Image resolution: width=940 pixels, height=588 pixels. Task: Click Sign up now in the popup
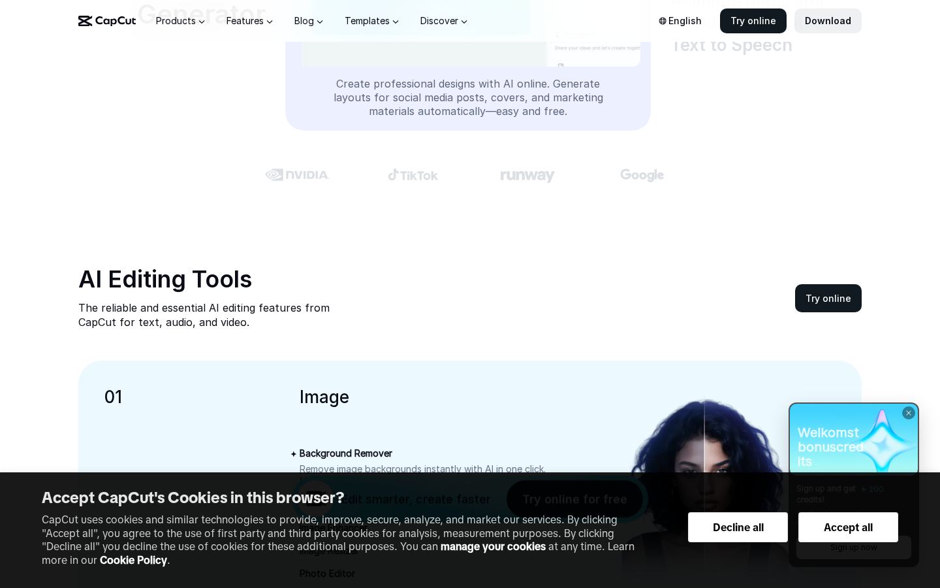854,547
